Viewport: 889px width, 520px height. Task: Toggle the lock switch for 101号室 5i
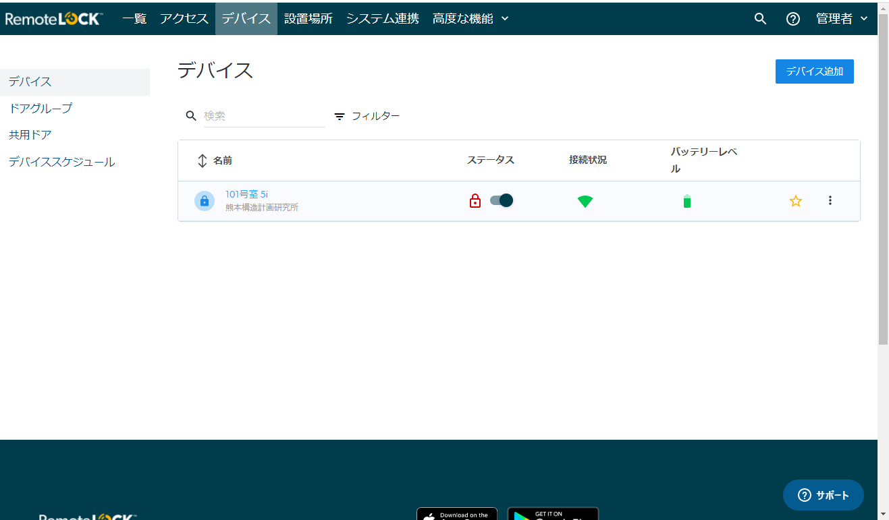tap(502, 200)
